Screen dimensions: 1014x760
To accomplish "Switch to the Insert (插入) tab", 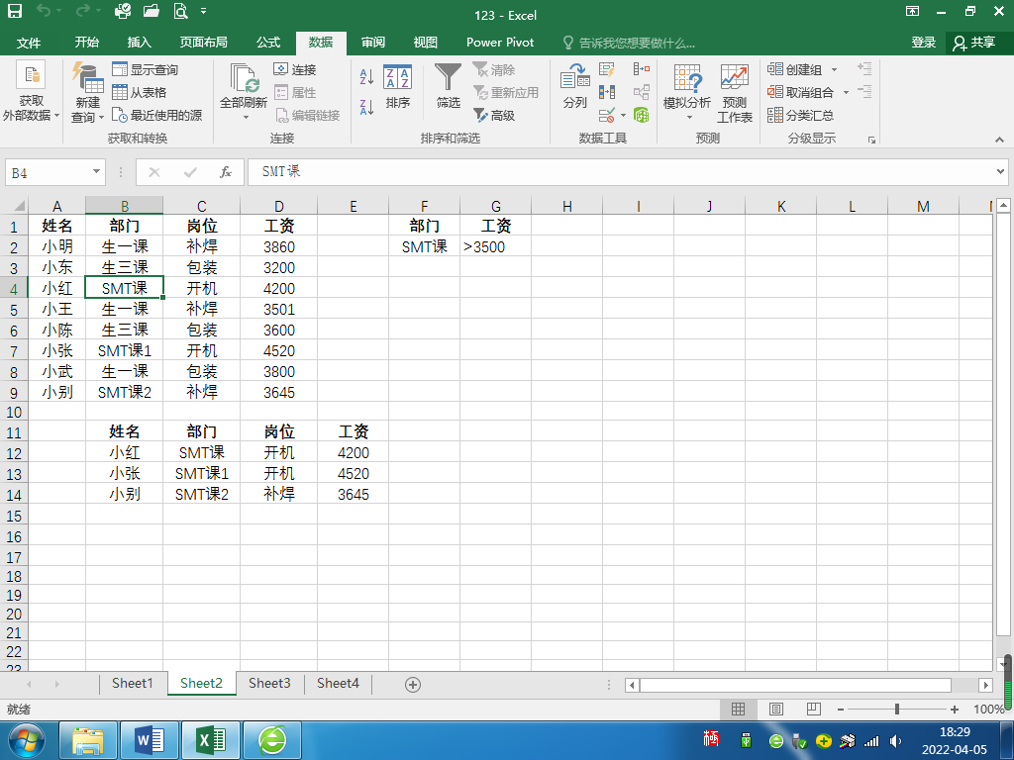I will click(x=139, y=43).
